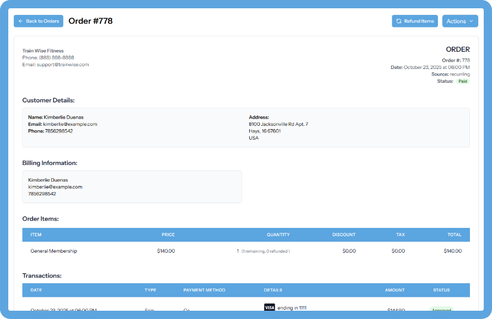Click the Paid status badge

(x=462, y=81)
